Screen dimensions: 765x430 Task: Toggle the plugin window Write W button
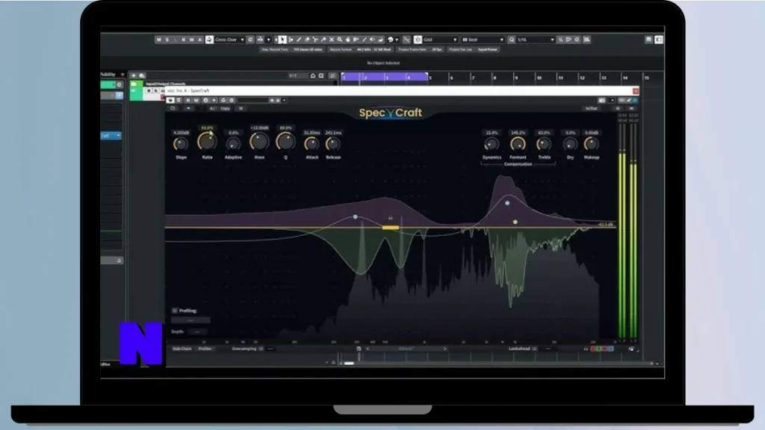tap(196, 100)
